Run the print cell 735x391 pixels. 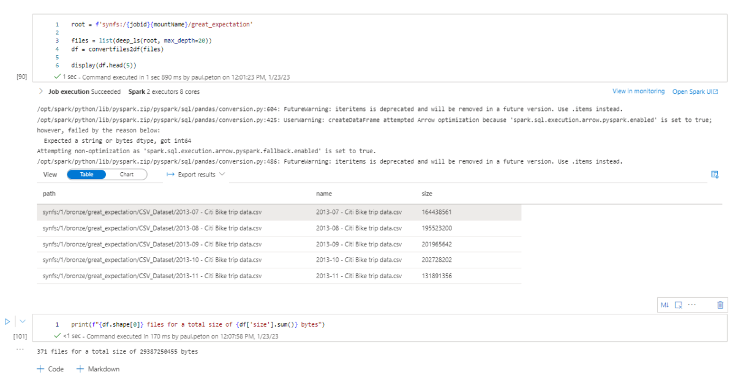coord(6,321)
